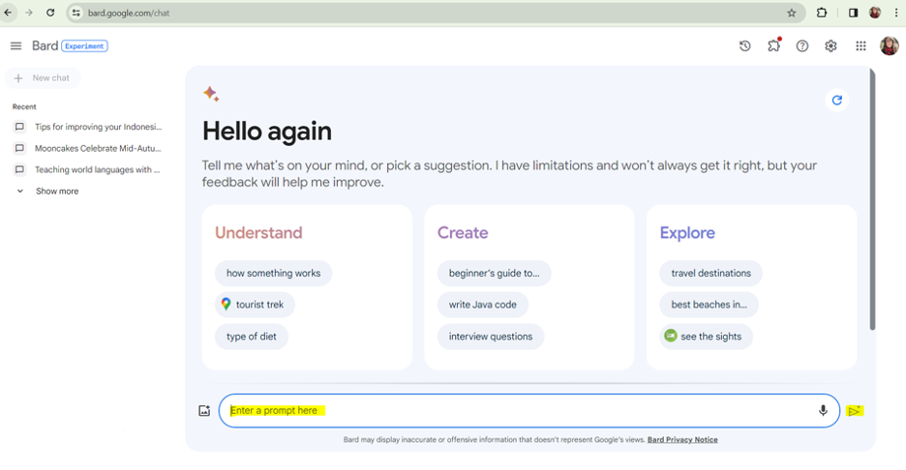Open Chrome's three-dot menu
The width and height of the screenshot is (906, 470).
pos(896,13)
